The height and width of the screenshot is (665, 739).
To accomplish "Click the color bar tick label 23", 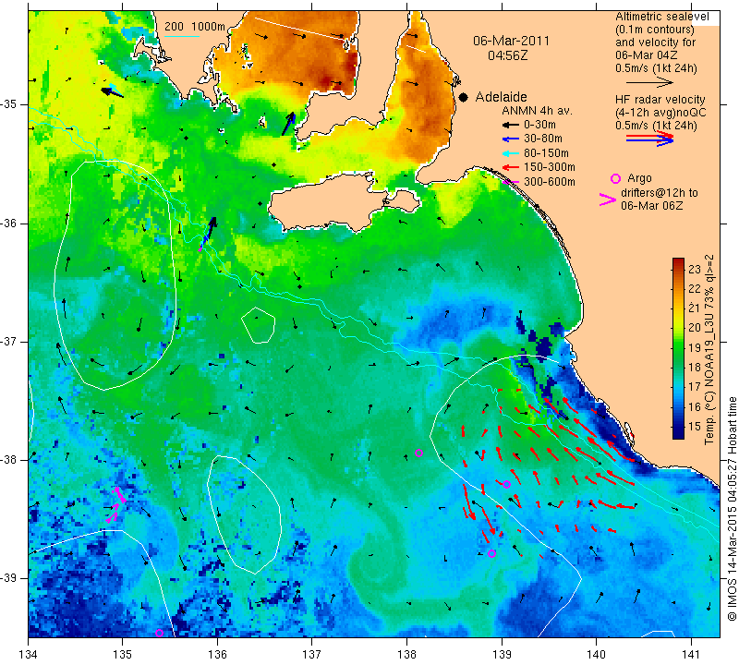I will (x=695, y=270).
